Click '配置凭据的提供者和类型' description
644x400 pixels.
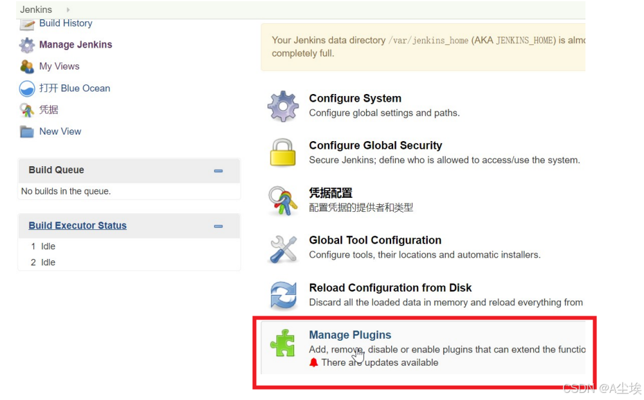(361, 207)
